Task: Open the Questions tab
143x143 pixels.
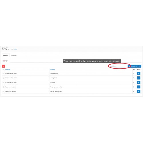Action: click(x=6, y=55)
